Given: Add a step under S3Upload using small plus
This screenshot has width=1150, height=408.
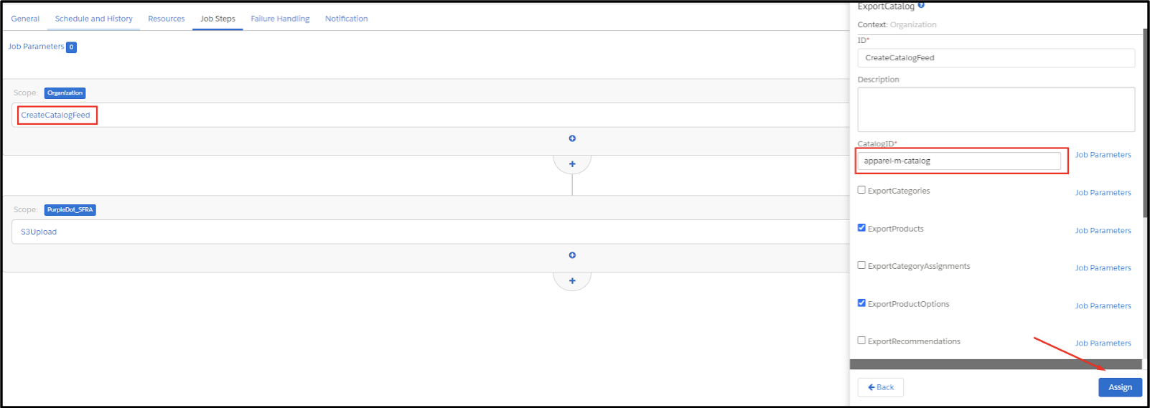Looking at the screenshot, I should pos(572,255).
